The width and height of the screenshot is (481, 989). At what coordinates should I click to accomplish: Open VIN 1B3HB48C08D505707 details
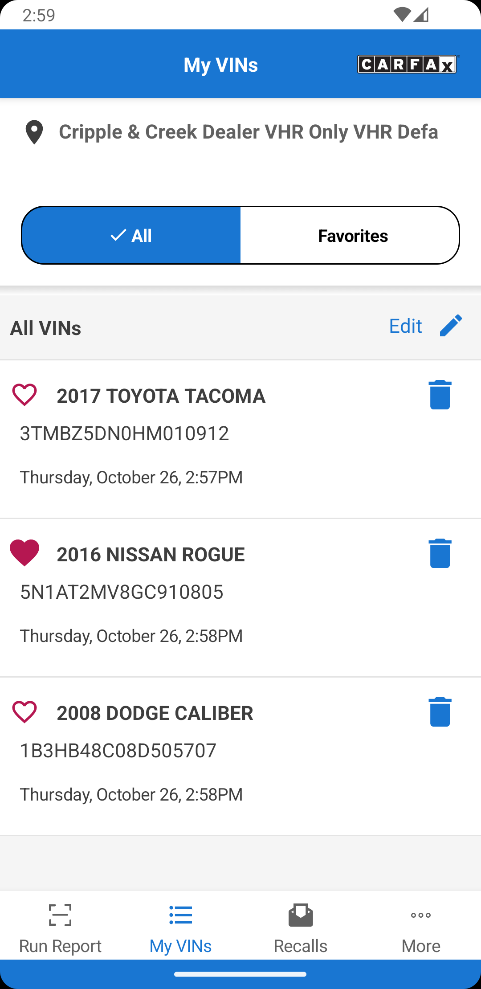[118, 751]
